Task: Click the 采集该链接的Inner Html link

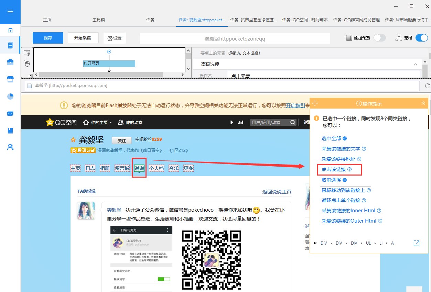Action: click(x=348, y=211)
